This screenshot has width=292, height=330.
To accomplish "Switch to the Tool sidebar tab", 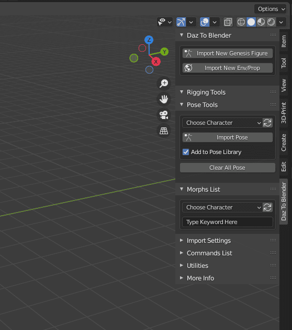I will 284,63.
